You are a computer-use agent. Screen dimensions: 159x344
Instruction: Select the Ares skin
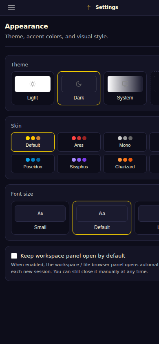(79, 142)
